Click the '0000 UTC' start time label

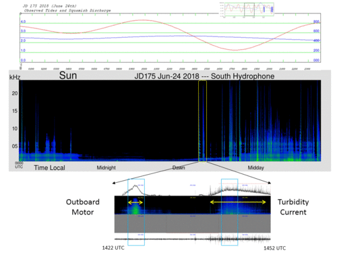coord(19,165)
